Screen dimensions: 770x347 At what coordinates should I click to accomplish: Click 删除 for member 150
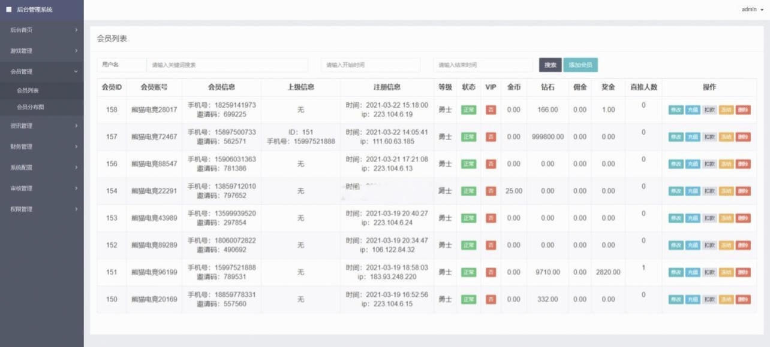[743, 299]
